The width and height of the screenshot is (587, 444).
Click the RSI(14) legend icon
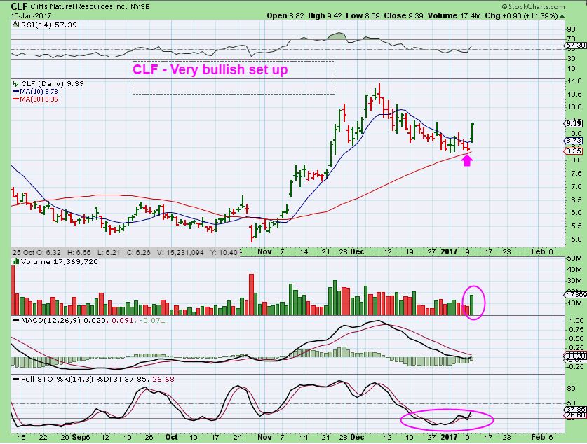click(15, 25)
